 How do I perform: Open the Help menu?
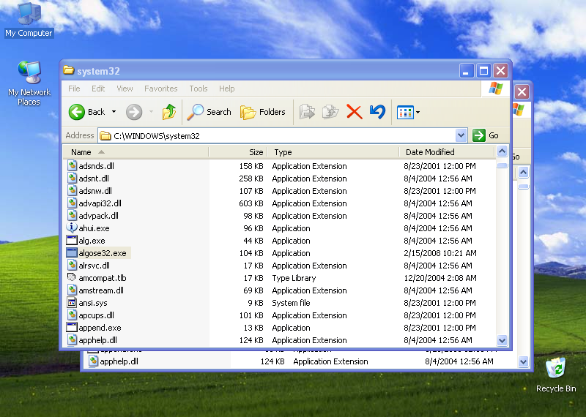(227, 89)
